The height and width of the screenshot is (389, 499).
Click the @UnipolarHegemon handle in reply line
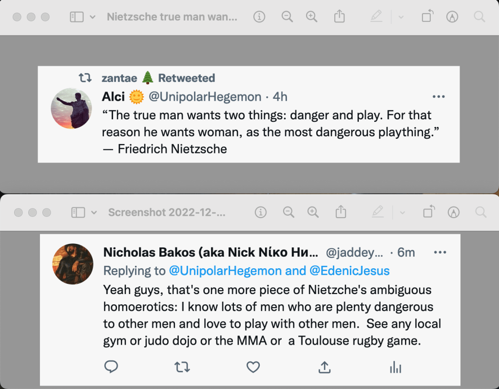(225, 271)
